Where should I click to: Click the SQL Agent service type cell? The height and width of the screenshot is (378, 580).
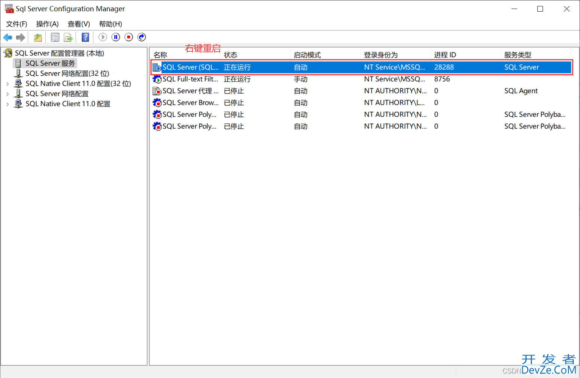click(x=521, y=91)
